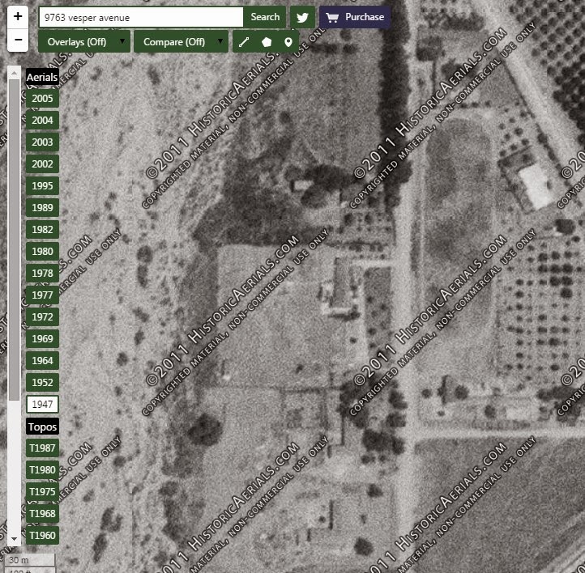Show the 1952 aerial imagery
Image resolution: width=585 pixels, height=573 pixels.
click(42, 383)
